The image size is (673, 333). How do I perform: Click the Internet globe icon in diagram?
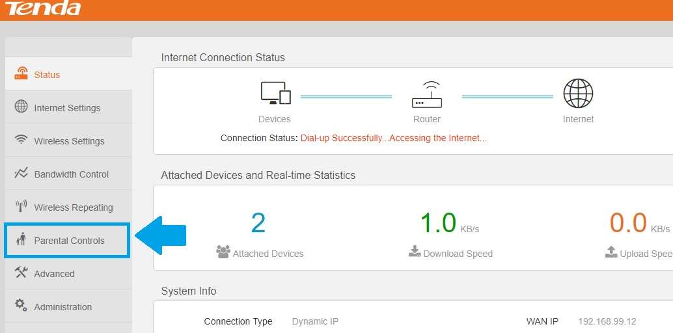coord(578,93)
